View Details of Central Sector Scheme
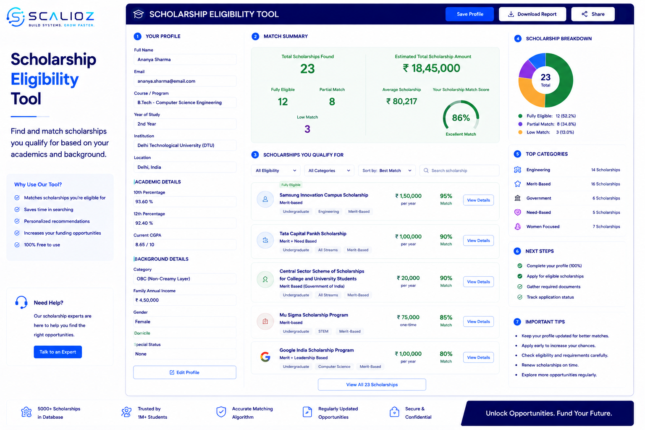This screenshot has width=645, height=430. pyautogui.click(x=478, y=282)
